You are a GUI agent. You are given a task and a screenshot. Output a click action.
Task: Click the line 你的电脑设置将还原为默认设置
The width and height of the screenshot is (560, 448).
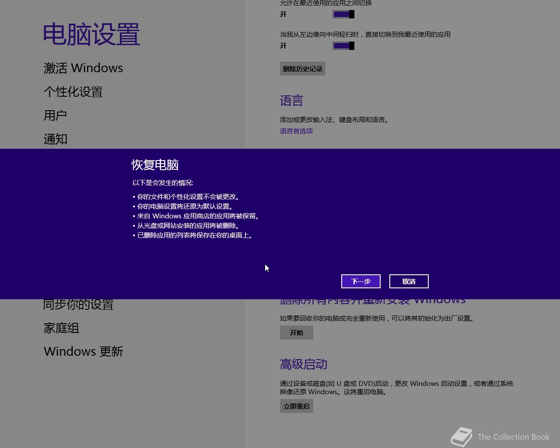coord(183,206)
